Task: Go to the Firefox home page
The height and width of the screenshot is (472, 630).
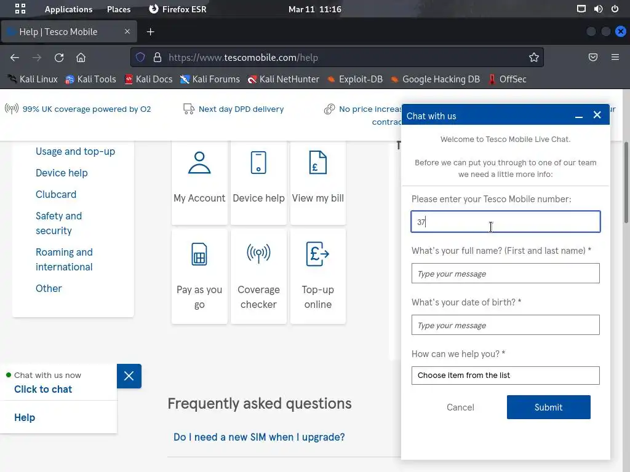Action: [81, 57]
